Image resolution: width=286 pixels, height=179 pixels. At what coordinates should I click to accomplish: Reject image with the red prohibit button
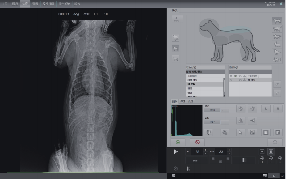click(x=197, y=142)
